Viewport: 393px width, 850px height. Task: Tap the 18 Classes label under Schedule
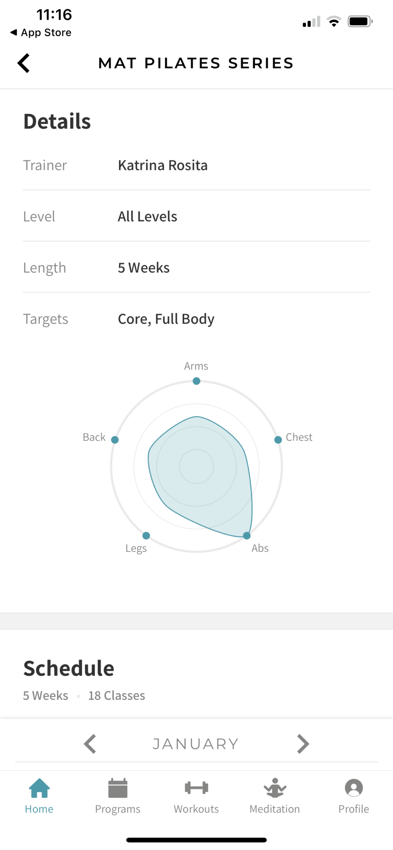116,695
